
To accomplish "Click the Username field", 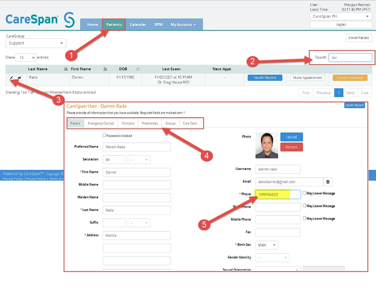I will (x=278, y=169).
